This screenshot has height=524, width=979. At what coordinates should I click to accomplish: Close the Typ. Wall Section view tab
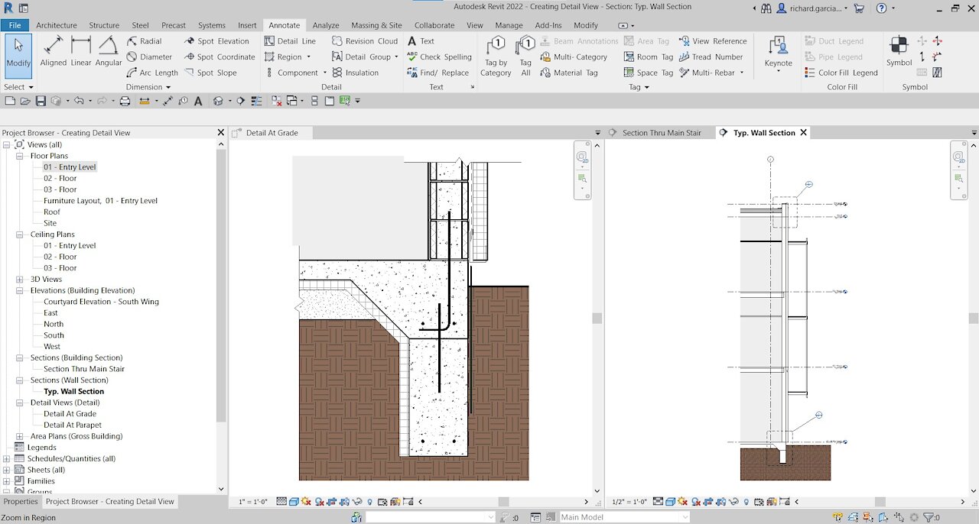tap(804, 133)
